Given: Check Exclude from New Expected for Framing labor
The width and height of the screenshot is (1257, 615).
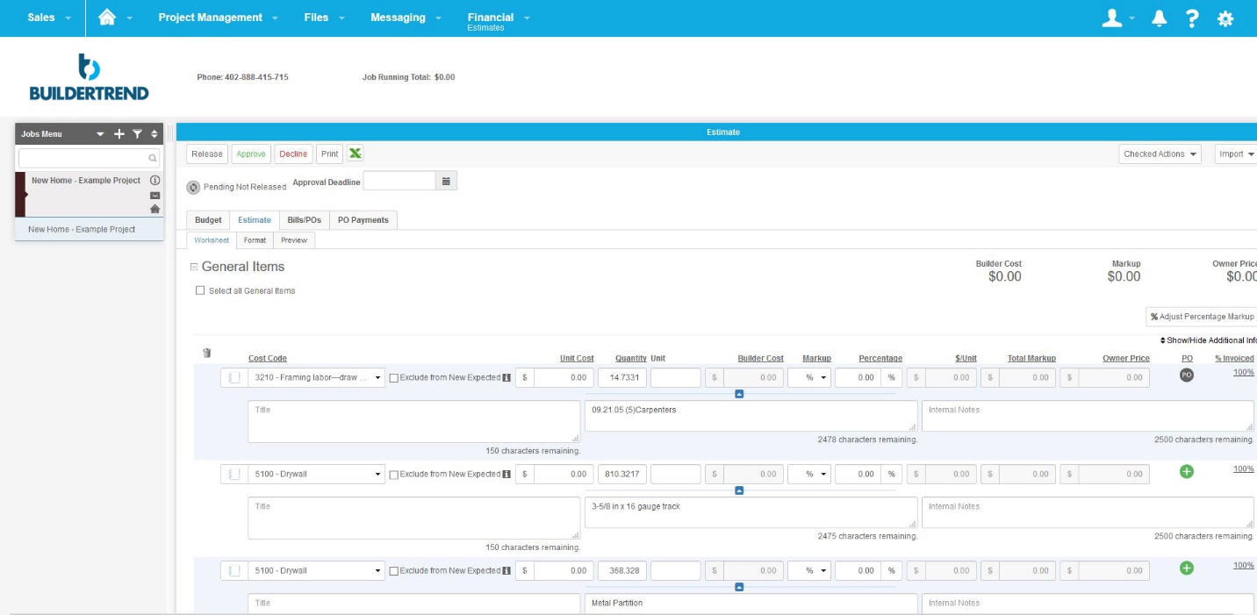Looking at the screenshot, I should tap(393, 378).
